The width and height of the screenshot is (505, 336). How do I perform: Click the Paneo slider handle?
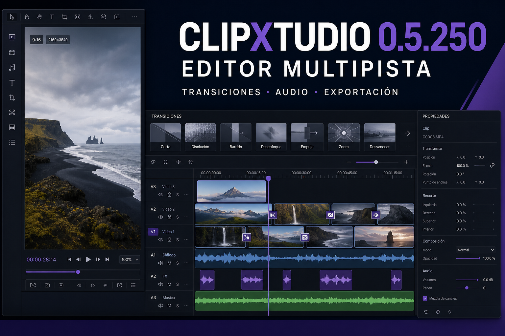(467, 288)
